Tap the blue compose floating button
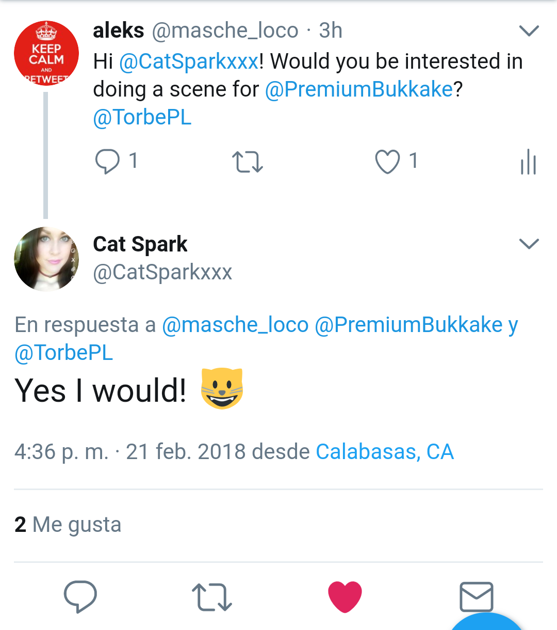 (x=487, y=622)
